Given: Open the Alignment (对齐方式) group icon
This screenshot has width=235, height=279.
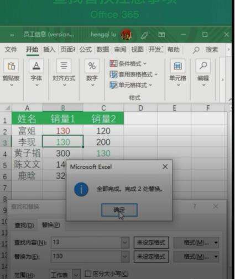Looking at the screenshot, I should pyautogui.click(x=64, y=66).
